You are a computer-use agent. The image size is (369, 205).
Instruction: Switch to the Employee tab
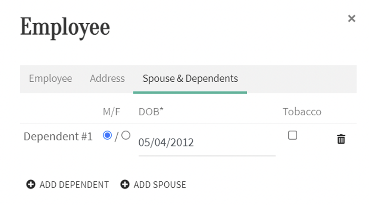coord(50,79)
